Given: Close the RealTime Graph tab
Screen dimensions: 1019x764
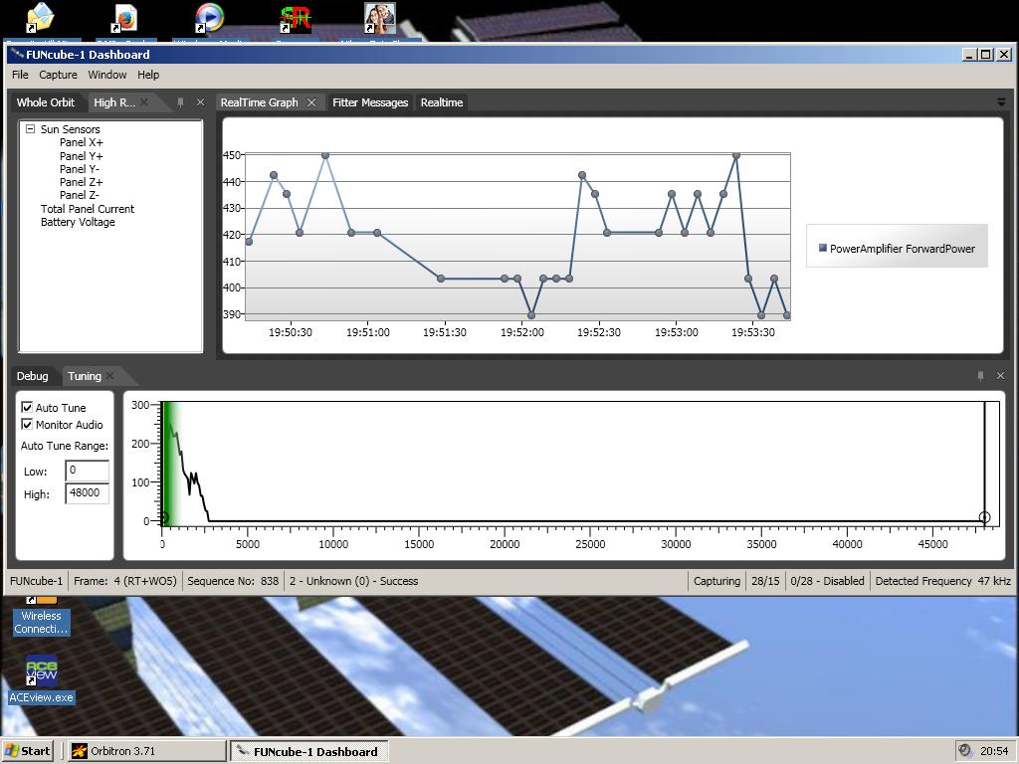Looking at the screenshot, I should 311,102.
